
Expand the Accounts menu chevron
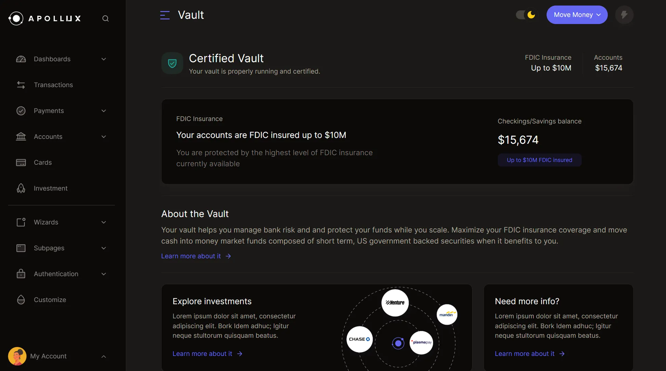click(104, 137)
